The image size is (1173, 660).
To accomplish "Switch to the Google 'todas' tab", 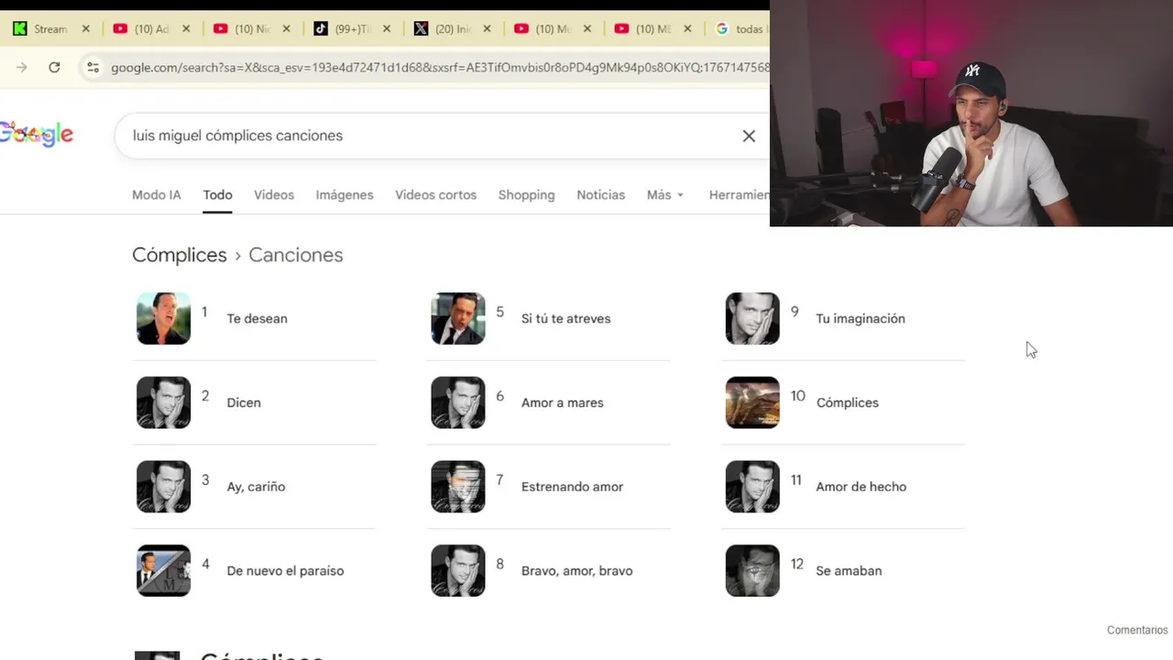I will point(740,29).
